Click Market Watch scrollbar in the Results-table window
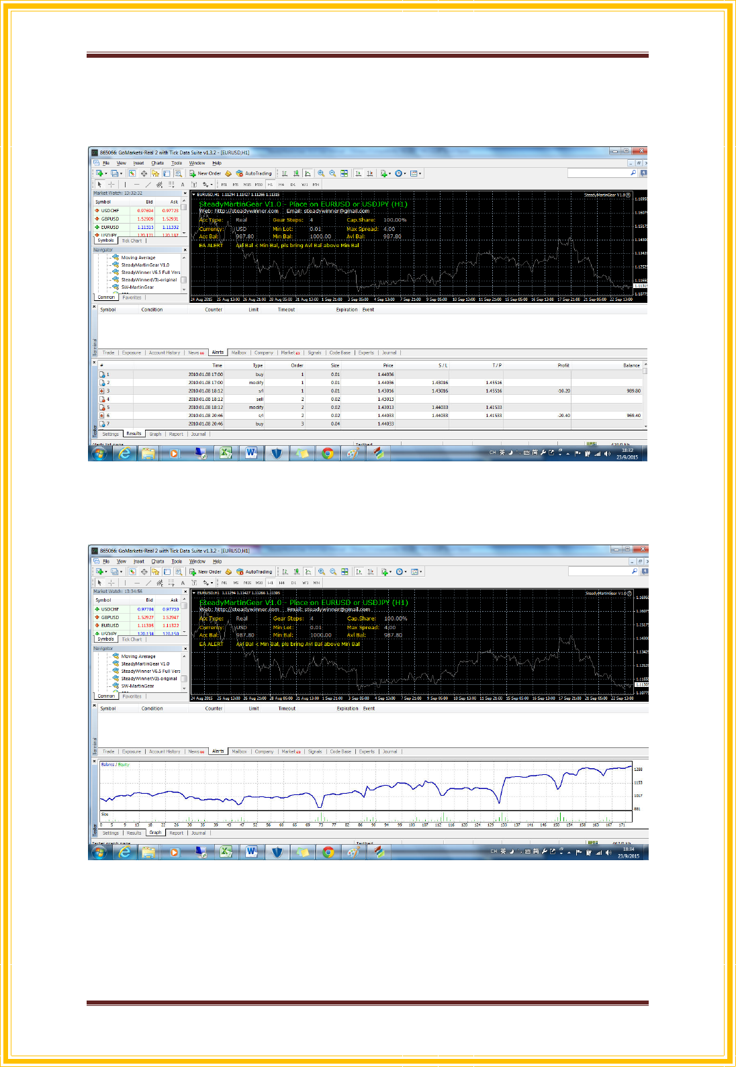 (184, 218)
